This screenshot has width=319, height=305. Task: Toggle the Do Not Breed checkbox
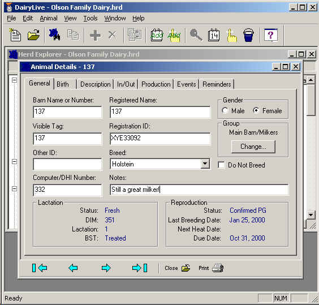(221, 165)
